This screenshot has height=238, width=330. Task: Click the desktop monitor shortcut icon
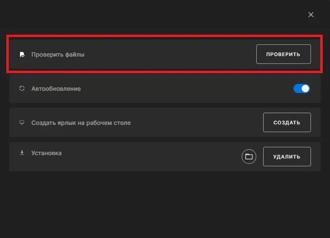click(21, 122)
